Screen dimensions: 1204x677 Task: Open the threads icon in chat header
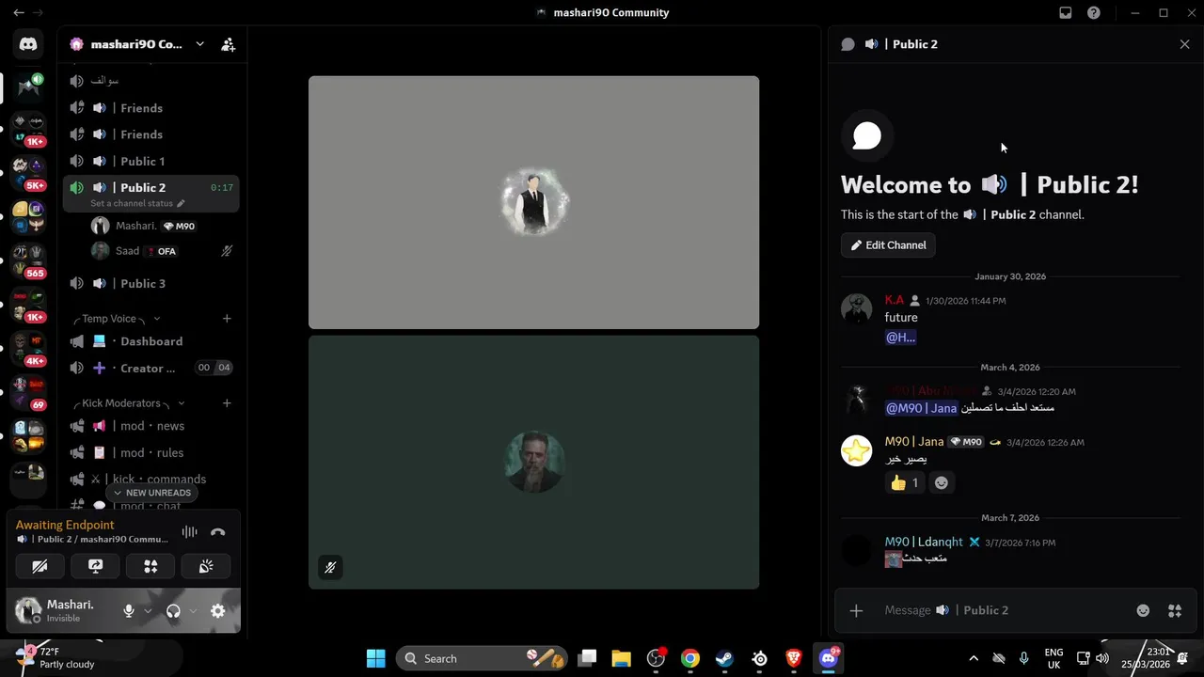coord(848,44)
